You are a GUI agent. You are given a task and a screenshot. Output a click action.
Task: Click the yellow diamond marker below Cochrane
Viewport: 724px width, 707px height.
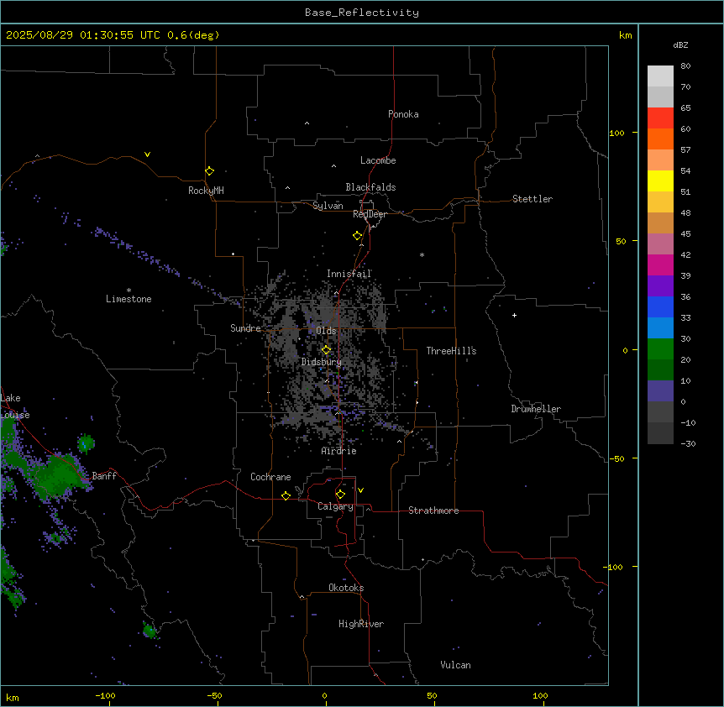click(x=286, y=495)
